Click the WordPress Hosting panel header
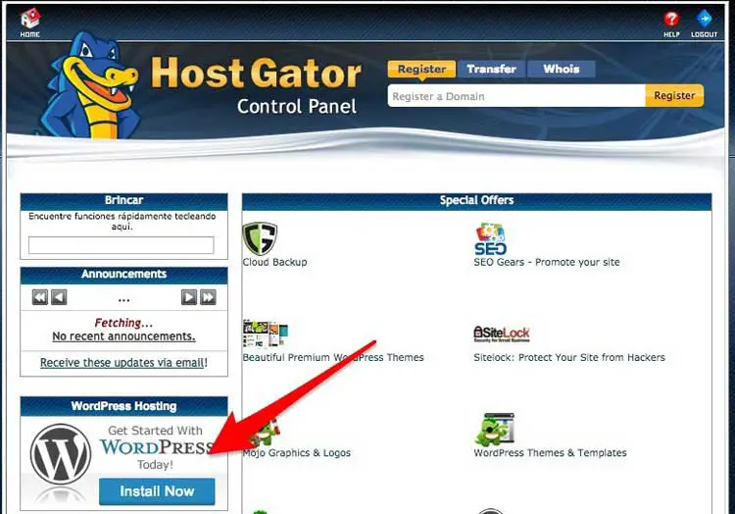735x514 pixels. coord(123,406)
